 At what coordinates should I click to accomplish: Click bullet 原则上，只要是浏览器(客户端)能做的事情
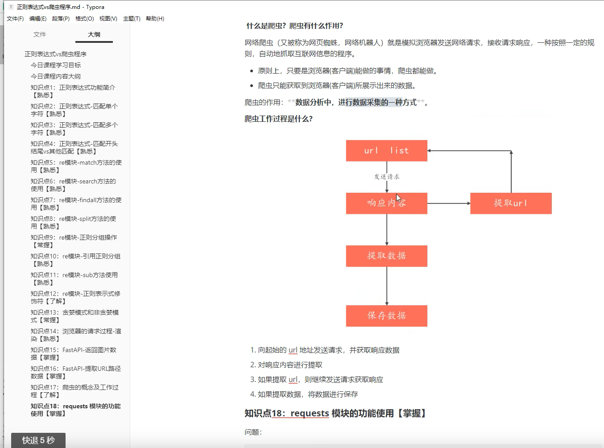[x=348, y=71]
